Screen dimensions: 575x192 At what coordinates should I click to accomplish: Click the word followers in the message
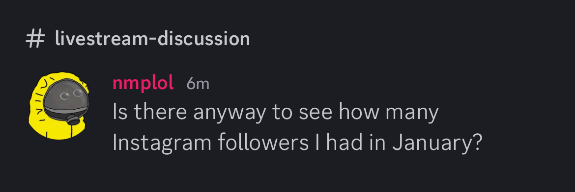click(x=263, y=143)
